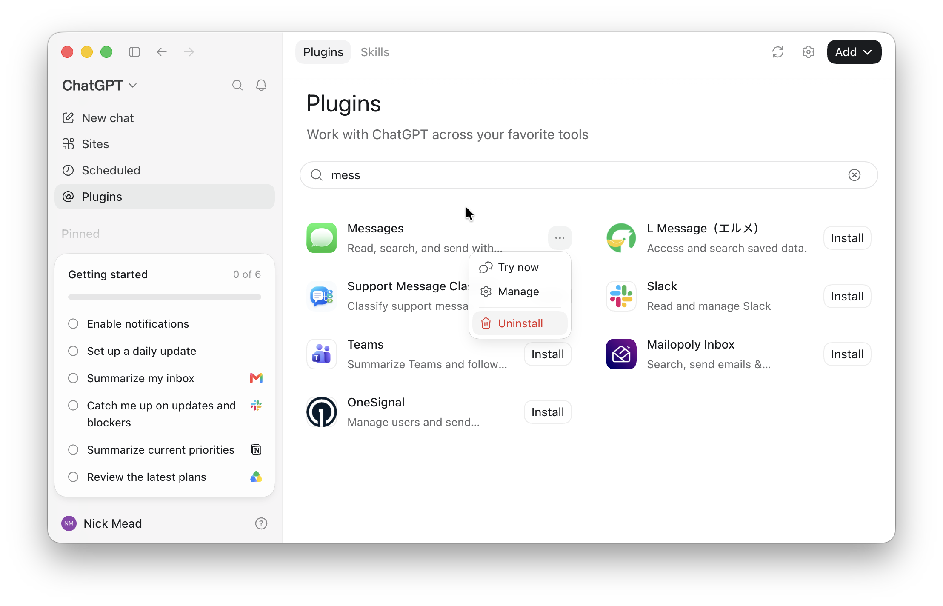Click the Slack plugin title
Viewport: 943px width, 606px height.
[x=662, y=286]
